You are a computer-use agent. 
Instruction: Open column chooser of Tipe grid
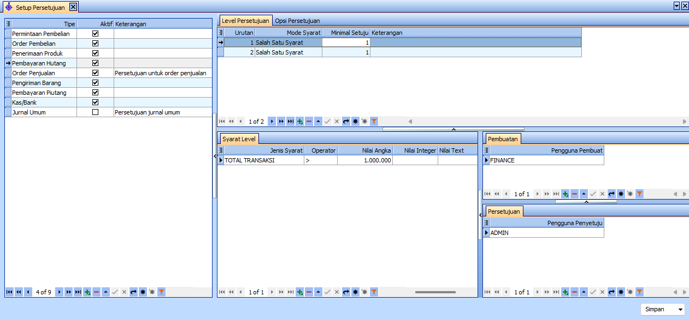point(8,24)
